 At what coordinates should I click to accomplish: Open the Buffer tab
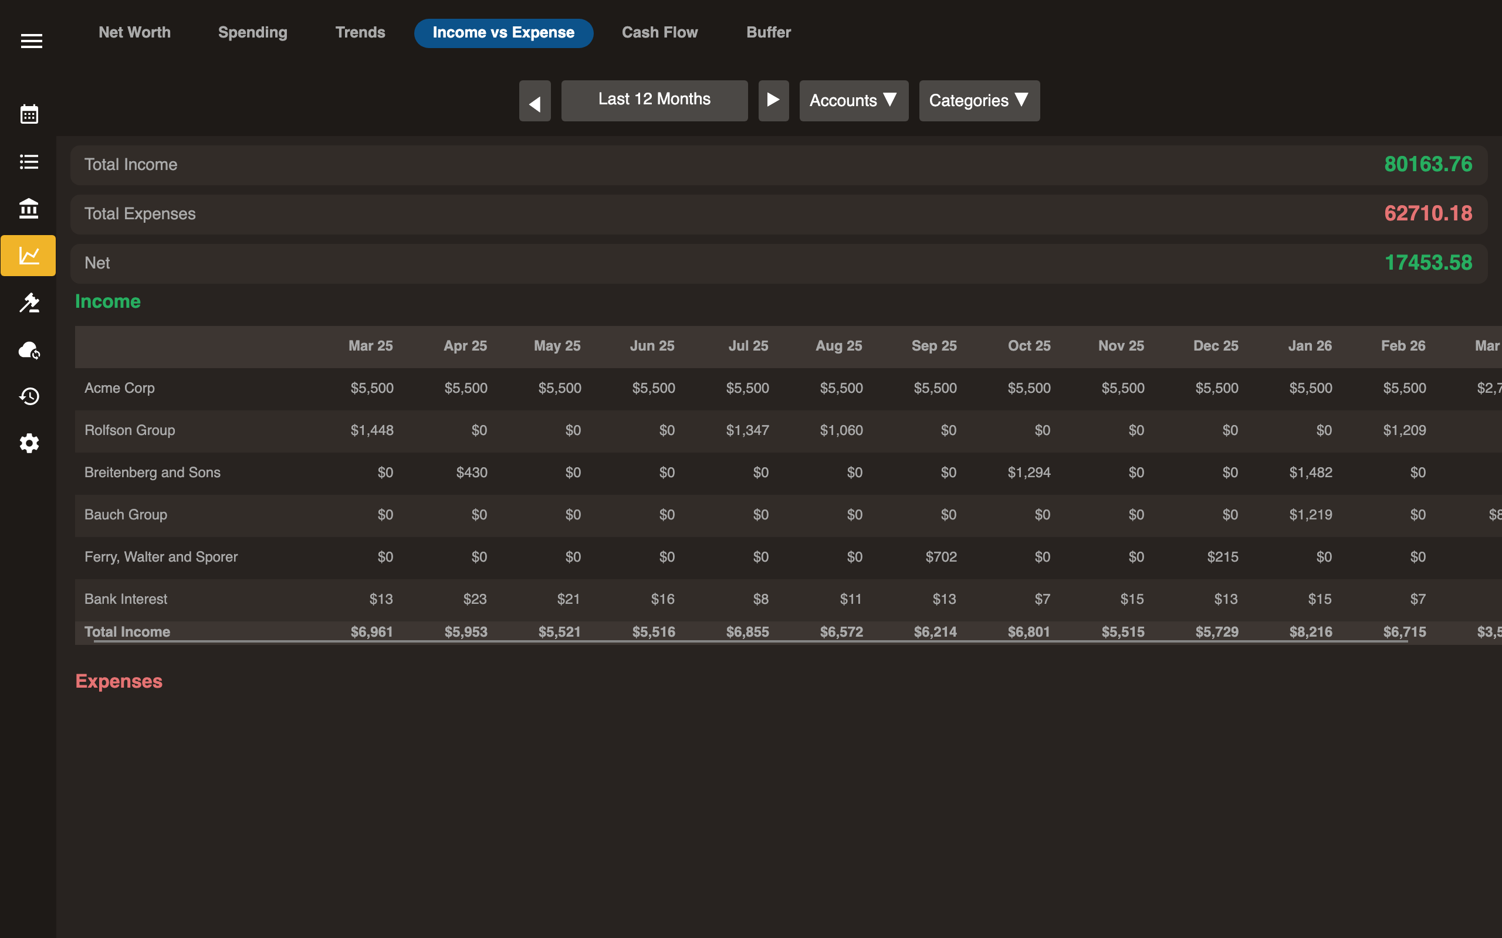768,32
